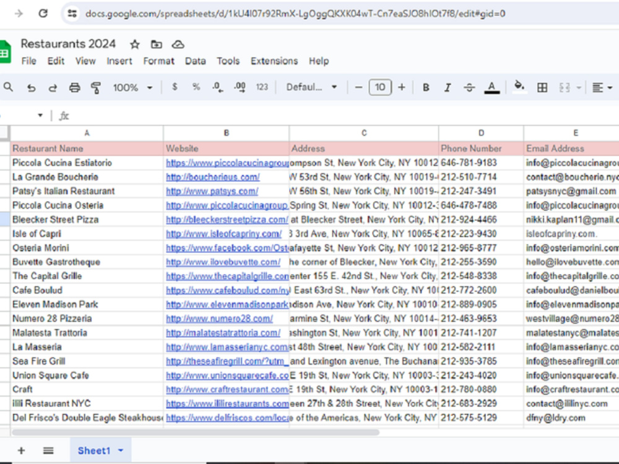The image size is (619, 464).
Task: Expand the merge cells options arrow
Action: click(x=579, y=88)
